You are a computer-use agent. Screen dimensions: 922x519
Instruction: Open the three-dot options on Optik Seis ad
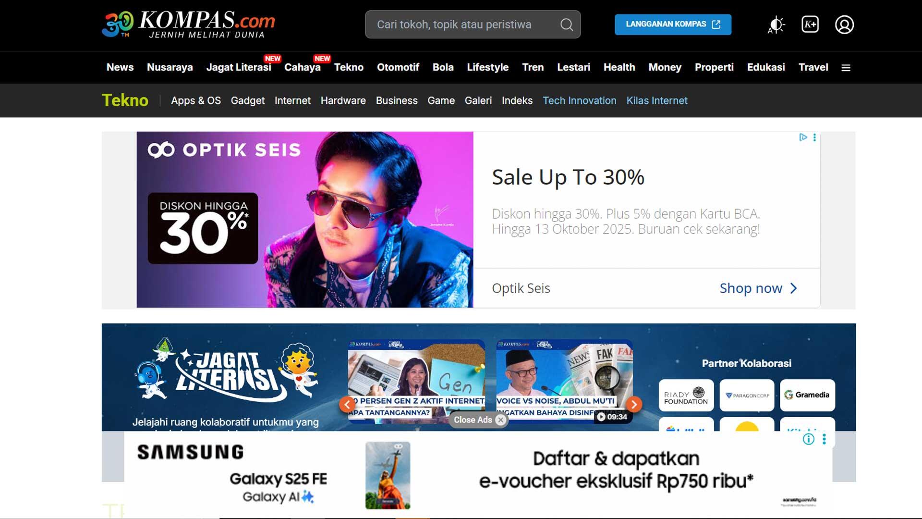point(814,137)
